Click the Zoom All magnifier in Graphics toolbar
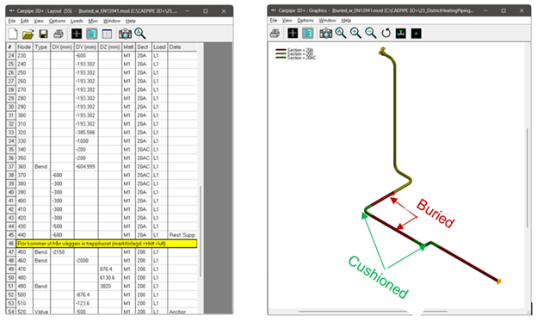Screen dimensions: 537x322 click(x=341, y=34)
